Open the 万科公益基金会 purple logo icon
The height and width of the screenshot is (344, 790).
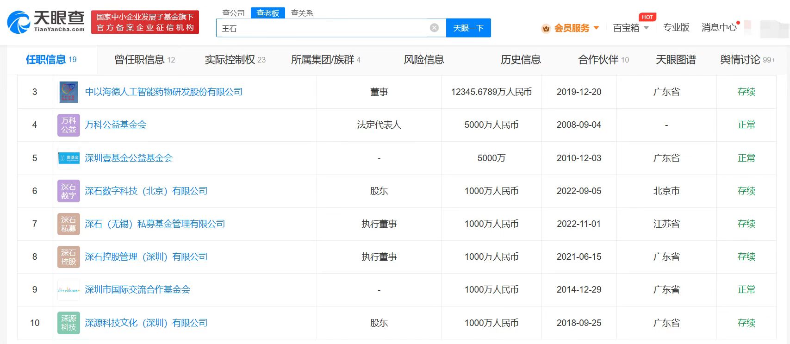68,125
